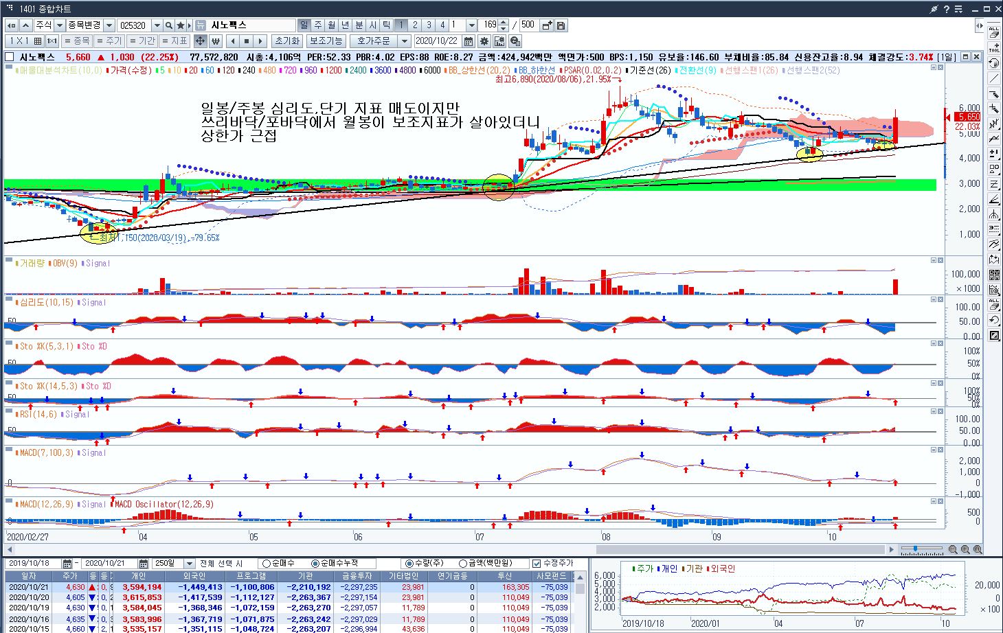Click the 초기화 reset button
Viewport: 1003px width, 633px height.
[x=286, y=41]
